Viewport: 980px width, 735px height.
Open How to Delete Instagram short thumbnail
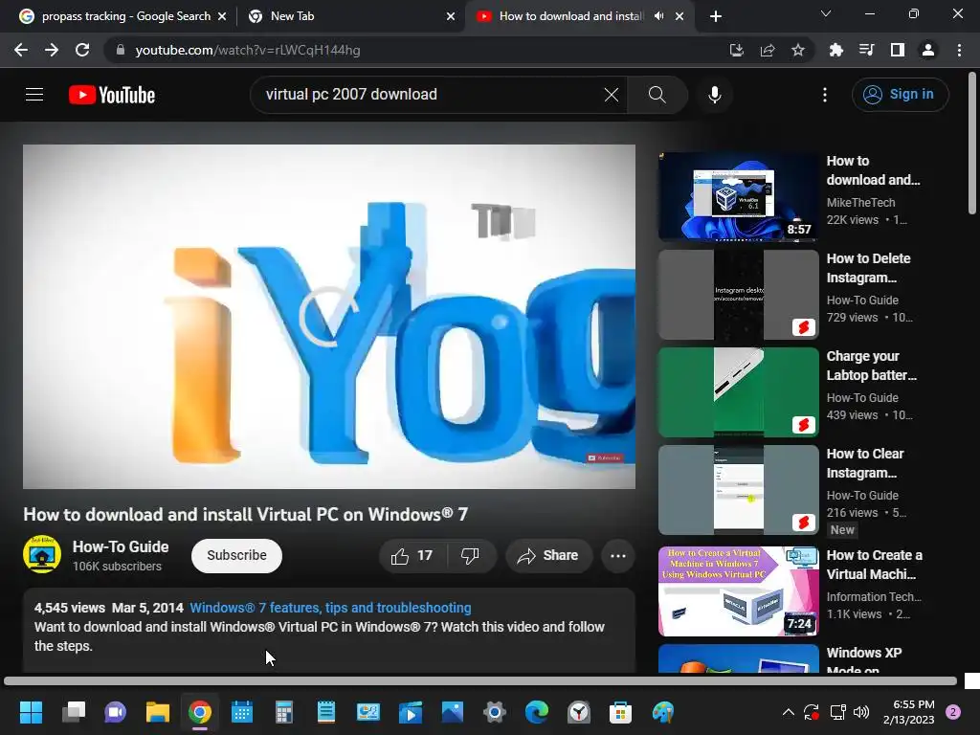[x=738, y=295]
